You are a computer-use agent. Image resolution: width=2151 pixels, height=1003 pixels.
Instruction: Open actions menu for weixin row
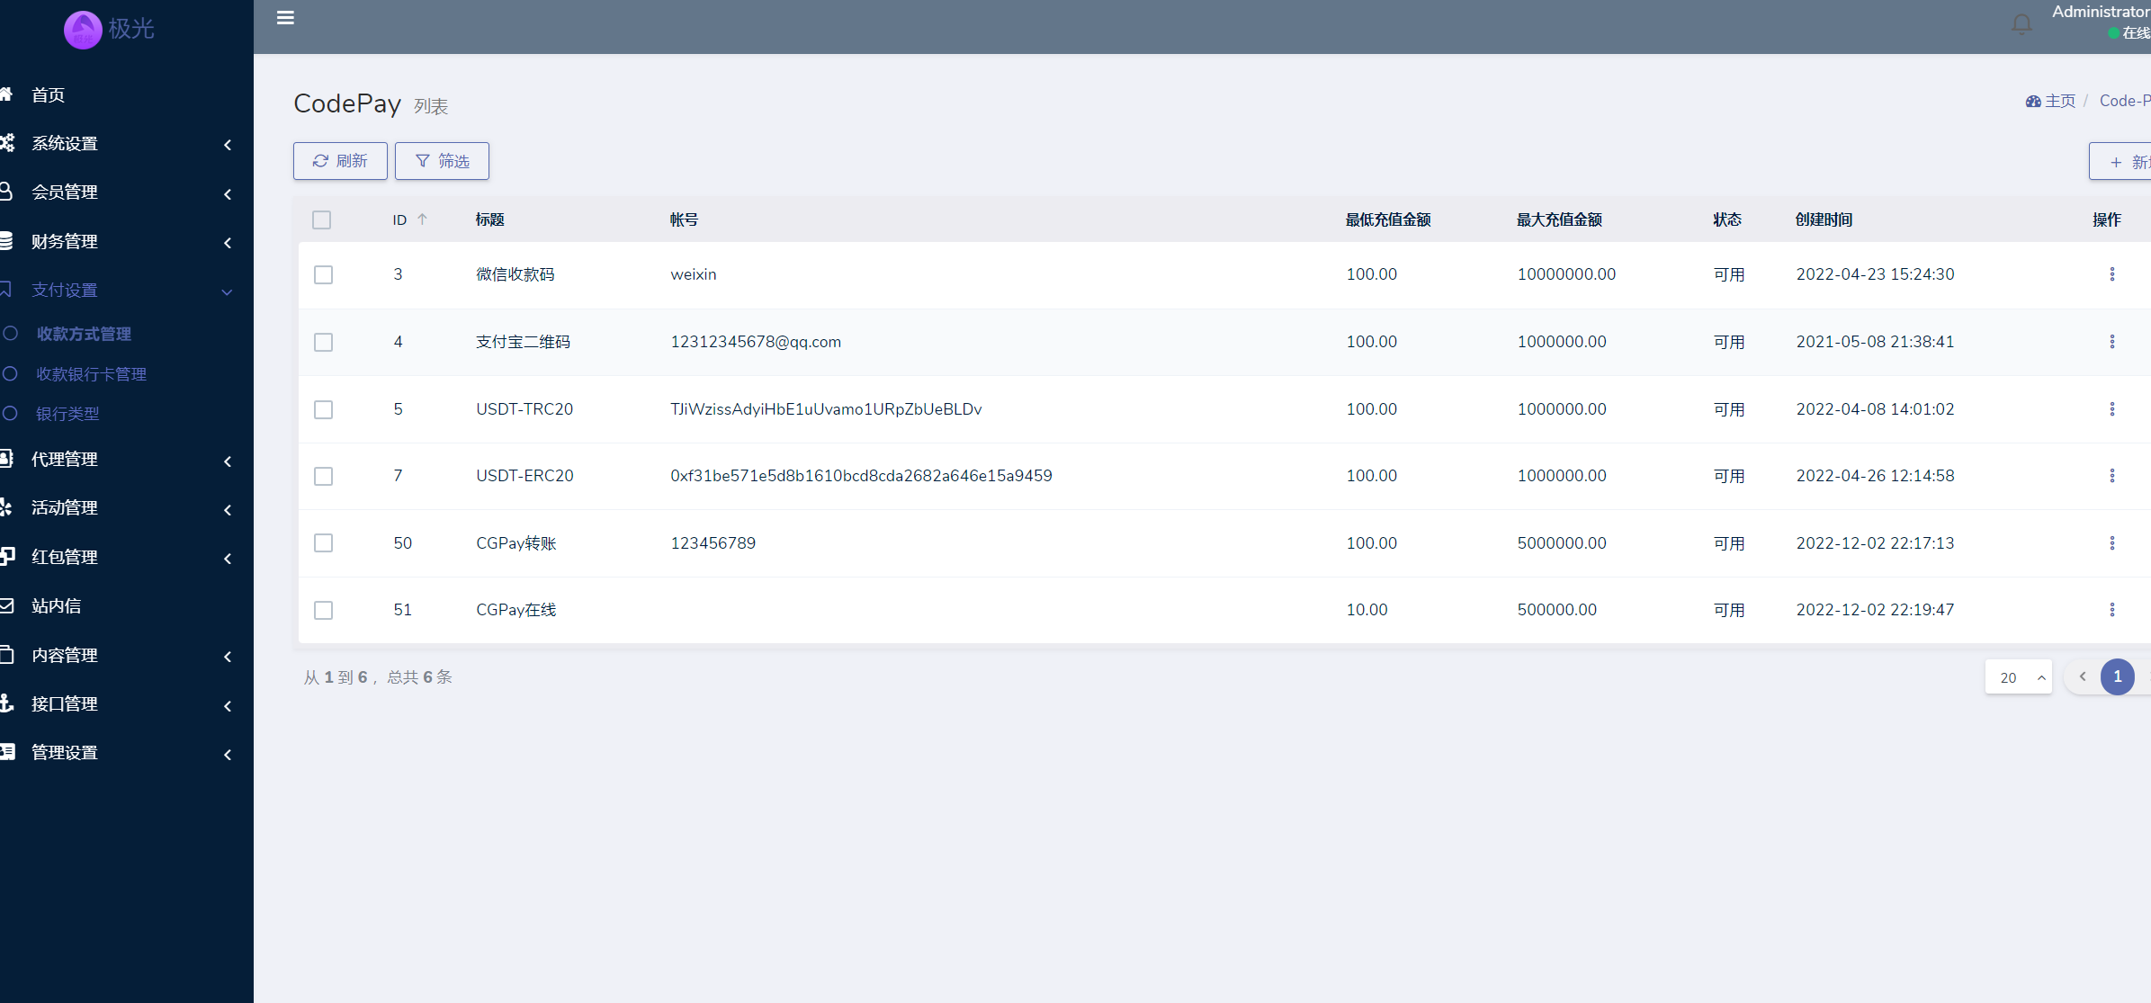pos(2111,274)
